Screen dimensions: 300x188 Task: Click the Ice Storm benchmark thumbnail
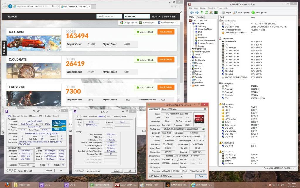click(x=34, y=43)
